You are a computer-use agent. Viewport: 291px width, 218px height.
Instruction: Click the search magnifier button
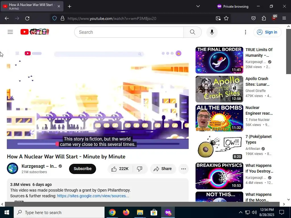click(x=192, y=32)
